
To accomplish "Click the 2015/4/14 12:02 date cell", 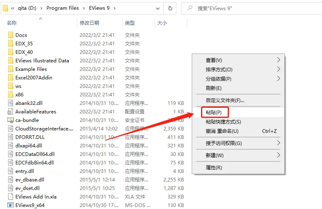I will [99, 128].
